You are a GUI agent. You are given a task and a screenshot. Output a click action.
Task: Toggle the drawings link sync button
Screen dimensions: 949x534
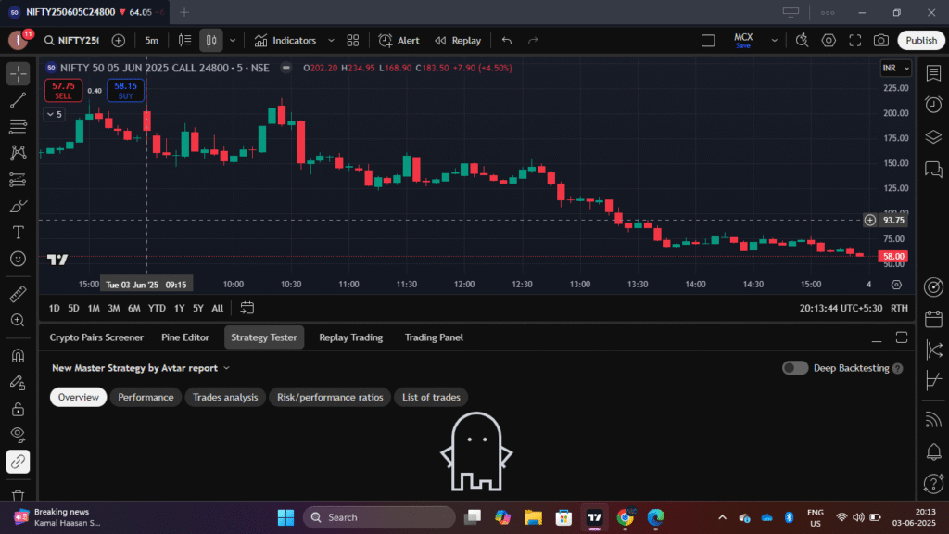tap(19, 462)
